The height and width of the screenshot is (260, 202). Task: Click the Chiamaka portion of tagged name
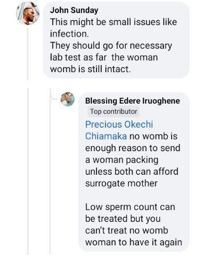coord(106,136)
